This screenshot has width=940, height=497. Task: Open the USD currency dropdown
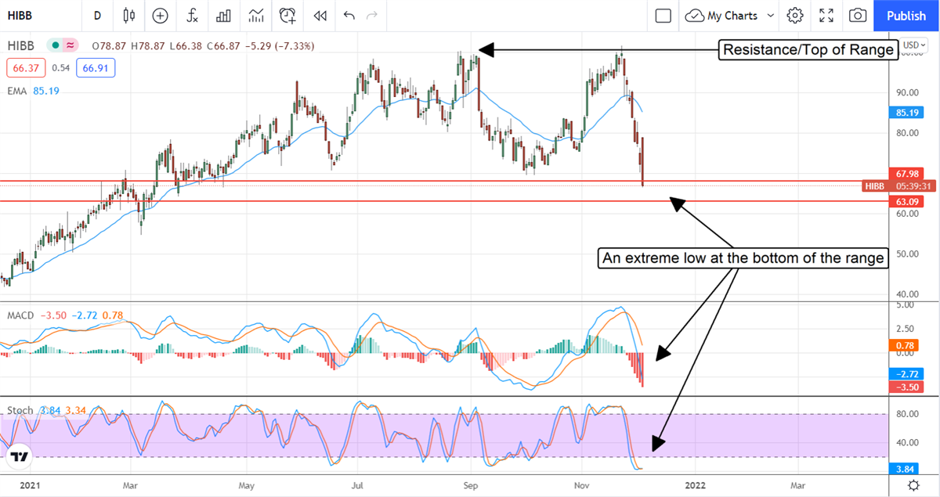tap(914, 45)
